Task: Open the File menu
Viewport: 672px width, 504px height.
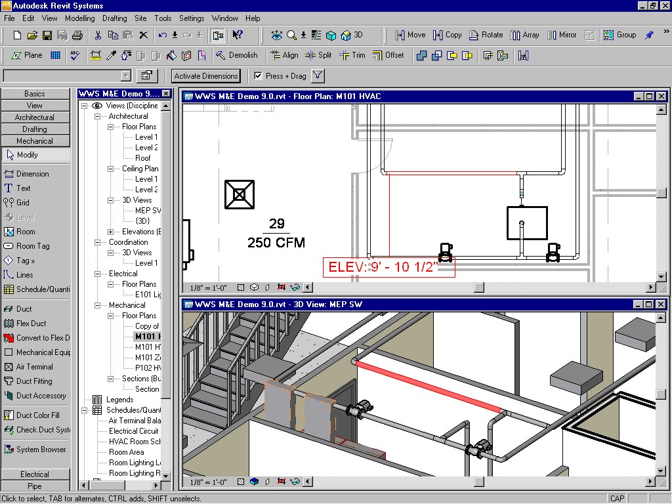Action: pos(9,18)
